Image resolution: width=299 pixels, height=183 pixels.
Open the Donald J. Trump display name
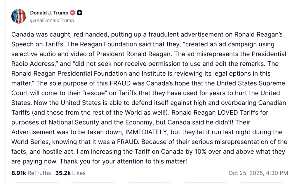49,13
